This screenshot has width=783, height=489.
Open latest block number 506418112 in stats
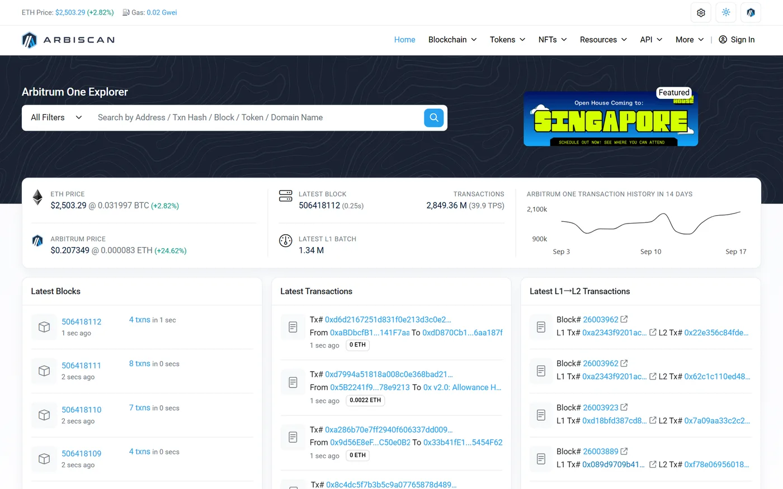coord(319,205)
